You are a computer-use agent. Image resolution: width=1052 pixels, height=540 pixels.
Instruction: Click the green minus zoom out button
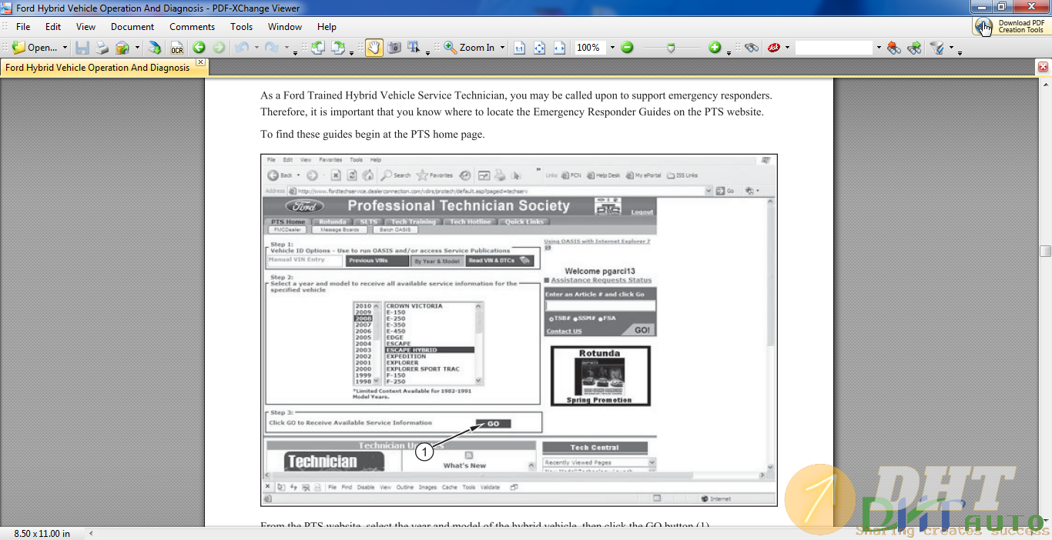(x=627, y=48)
